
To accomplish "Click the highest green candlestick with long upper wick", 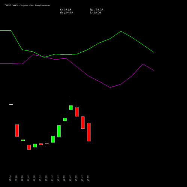I will point(71,108).
